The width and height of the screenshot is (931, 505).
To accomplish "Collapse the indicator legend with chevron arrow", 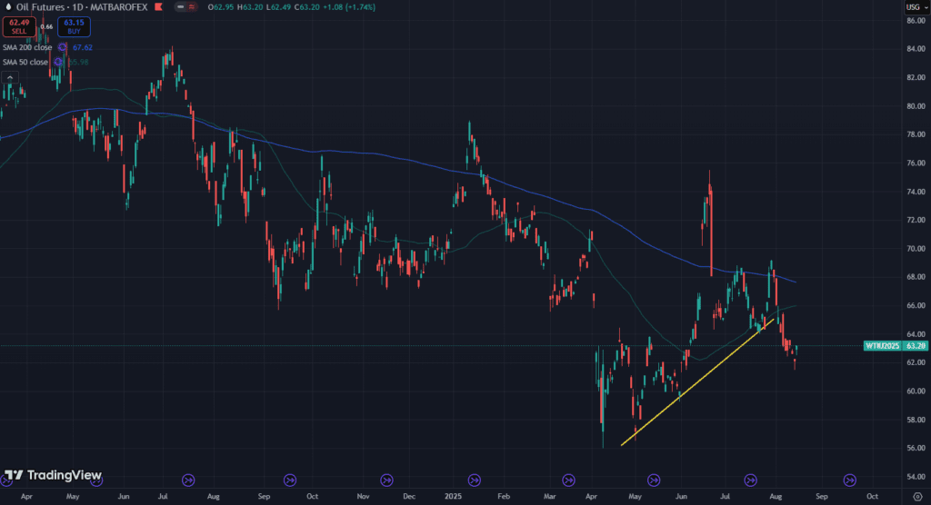I will tap(9, 78).
